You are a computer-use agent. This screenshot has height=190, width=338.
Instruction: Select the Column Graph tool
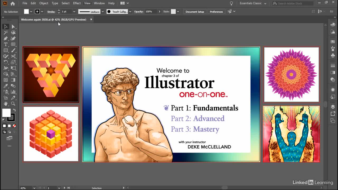point(13,92)
